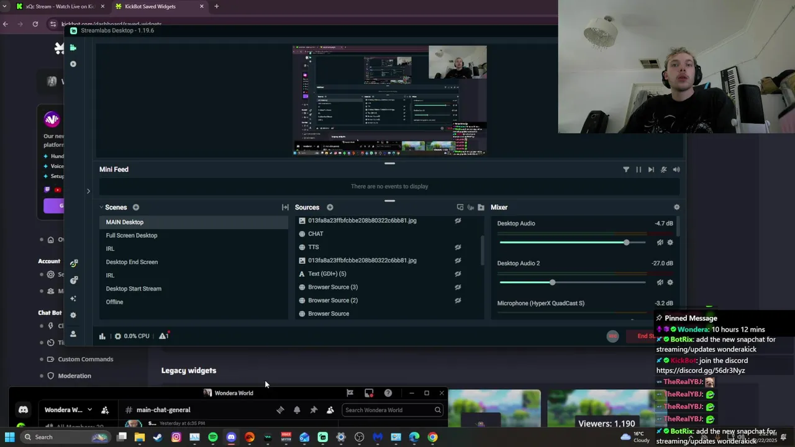Viewport: 795px width, 447px height.
Task: Toggle visibility of Browser Source (2)
Action: click(458, 300)
